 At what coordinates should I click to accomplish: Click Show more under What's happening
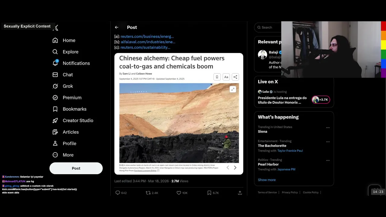tap(267, 180)
